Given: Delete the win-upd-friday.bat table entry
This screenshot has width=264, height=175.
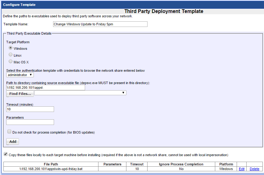Looking at the screenshot, I should click(254, 169).
